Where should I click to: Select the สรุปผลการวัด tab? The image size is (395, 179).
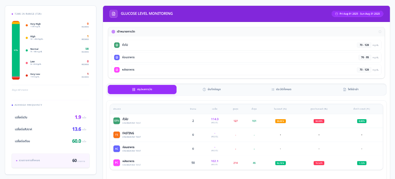point(142,89)
